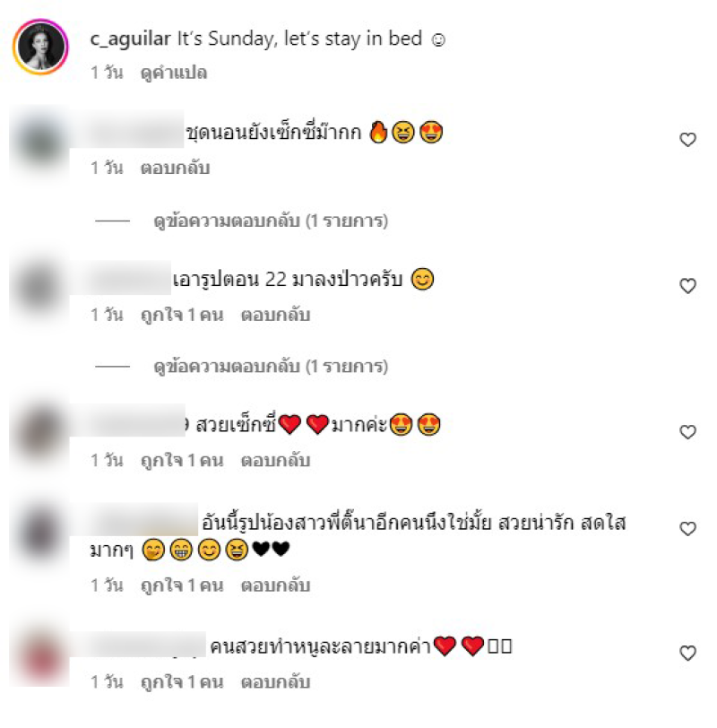
Task: Like the อันนี้รูปน้องสาวพี่ติ๊นา comment
Action: click(x=687, y=528)
